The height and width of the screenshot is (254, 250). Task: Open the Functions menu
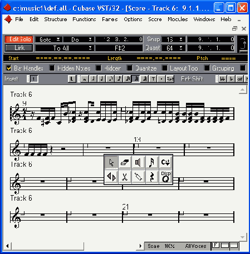pyautogui.click(x=84, y=19)
